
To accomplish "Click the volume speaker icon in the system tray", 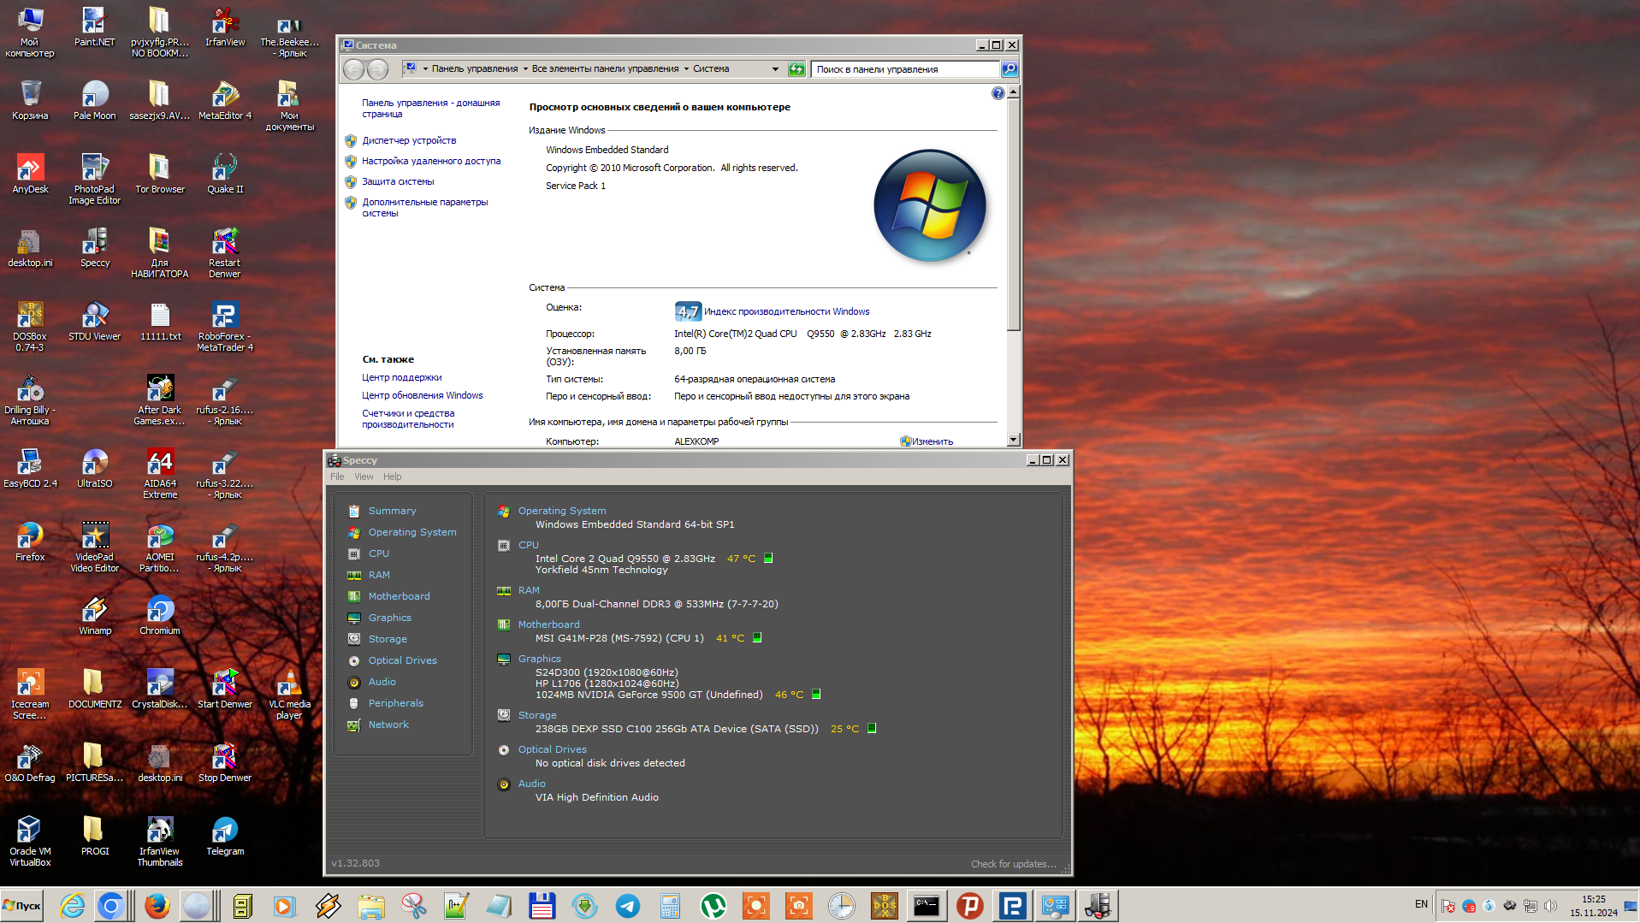I will click(x=1550, y=906).
